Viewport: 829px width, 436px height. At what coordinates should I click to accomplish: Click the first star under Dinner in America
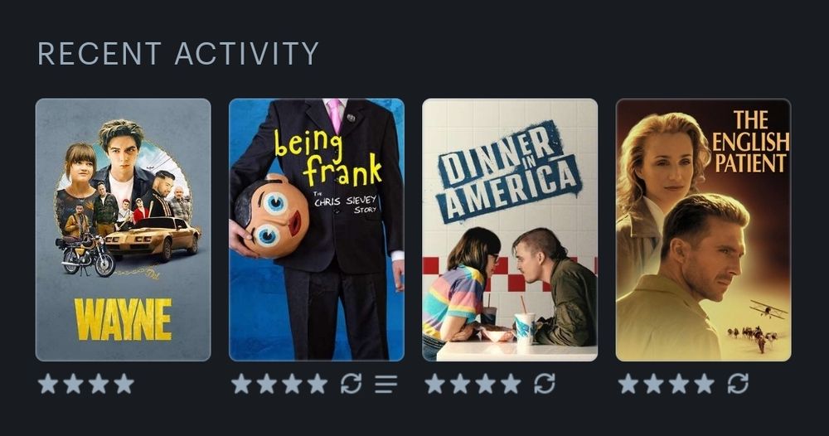[435, 384]
